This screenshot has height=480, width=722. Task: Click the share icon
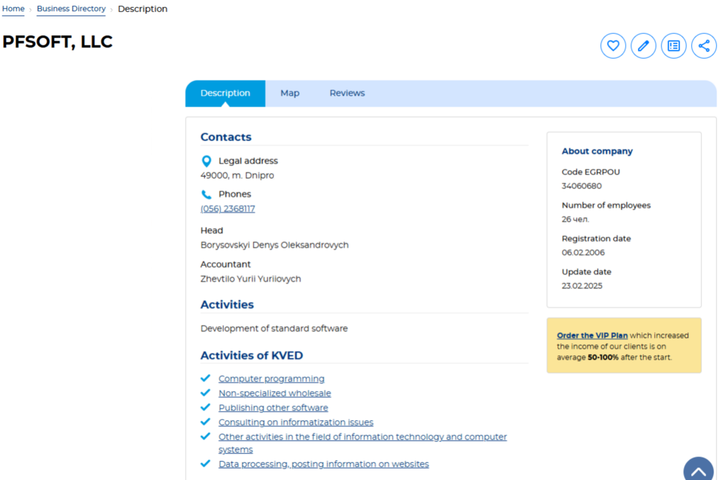coord(704,45)
